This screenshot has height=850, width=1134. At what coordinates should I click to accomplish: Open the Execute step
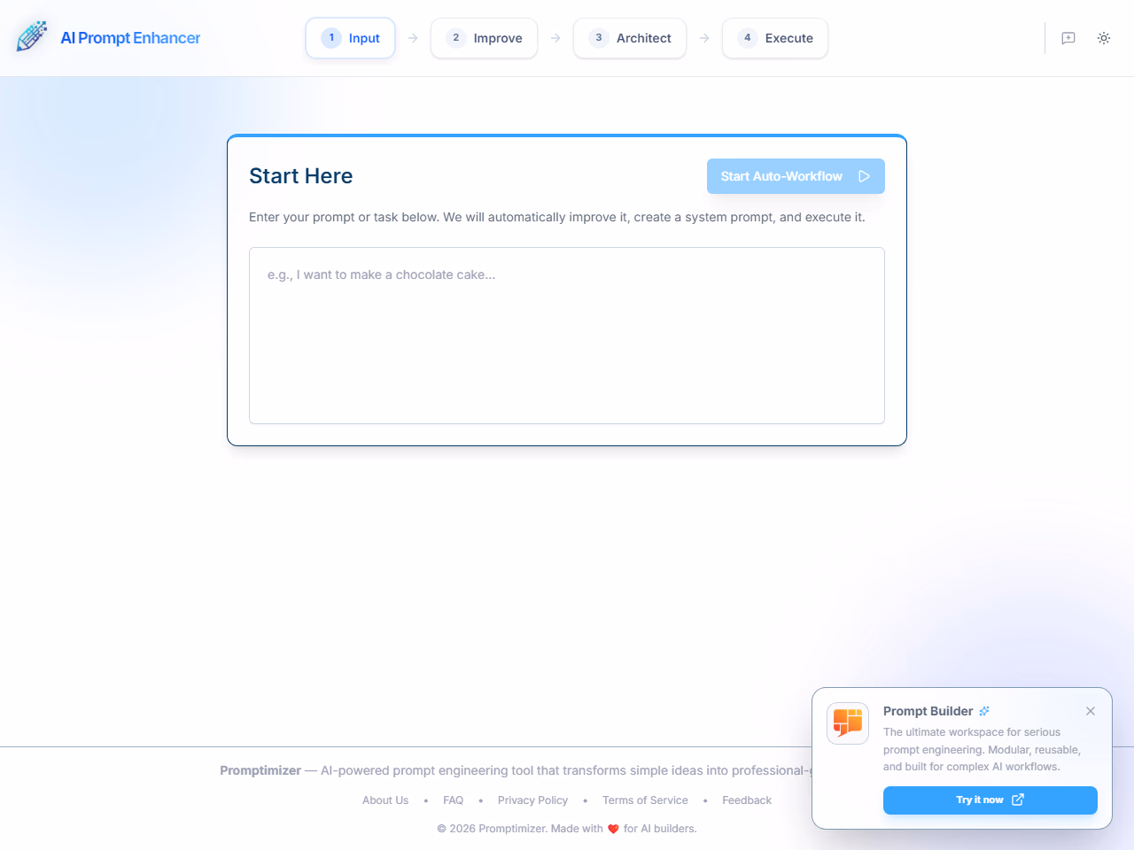coord(775,38)
